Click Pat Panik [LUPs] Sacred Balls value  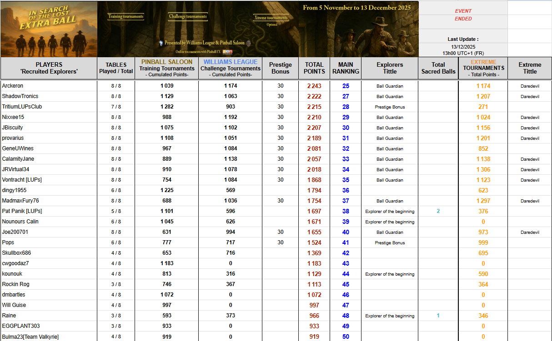438,211
